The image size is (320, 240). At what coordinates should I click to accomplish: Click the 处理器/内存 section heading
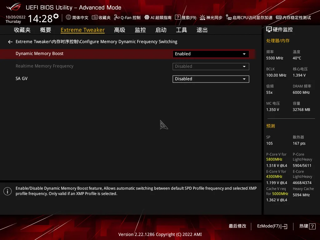(278, 41)
